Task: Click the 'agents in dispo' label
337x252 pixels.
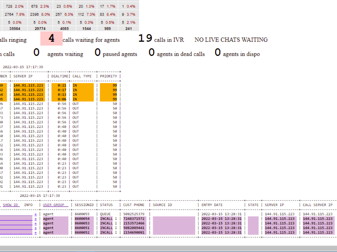Action: (x=241, y=54)
